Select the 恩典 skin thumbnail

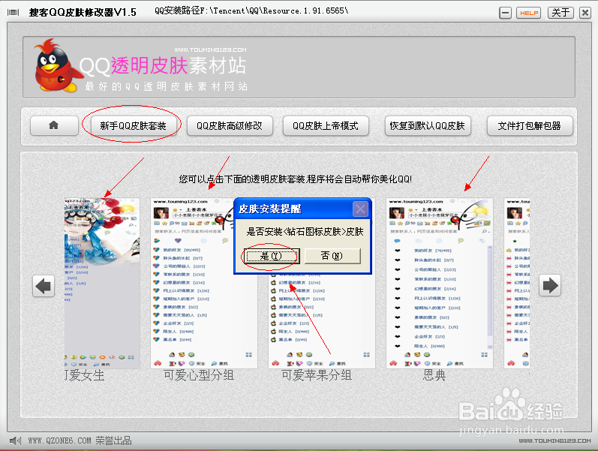(x=440, y=283)
